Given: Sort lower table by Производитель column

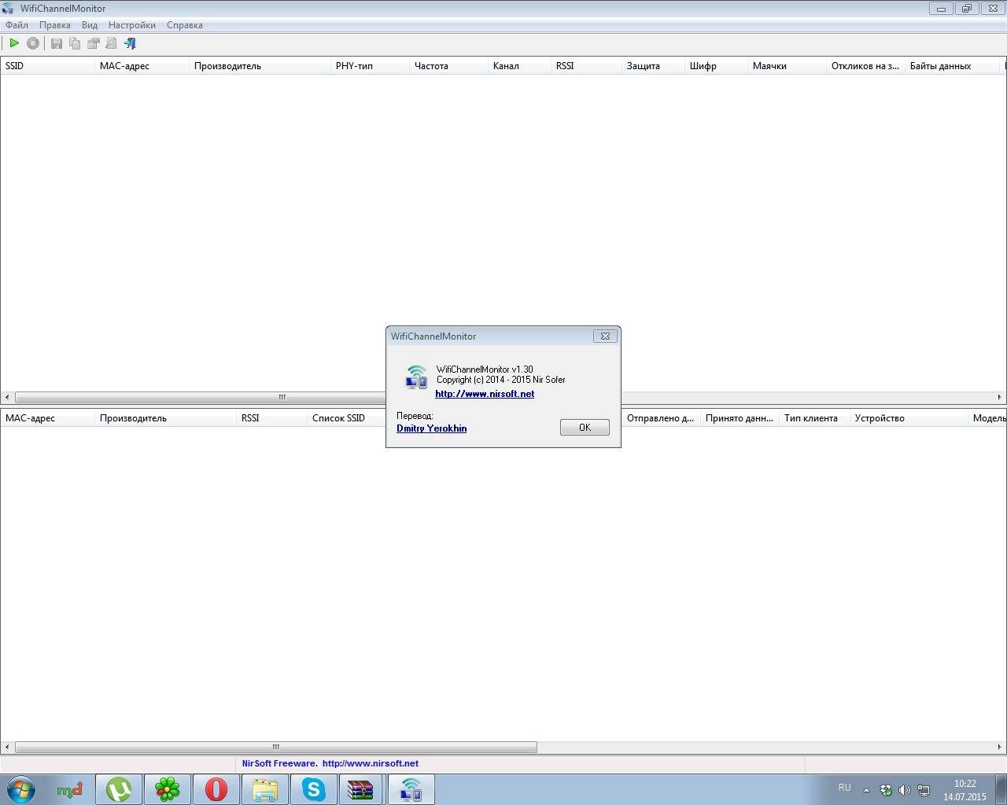Looking at the screenshot, I should point(165,418).
